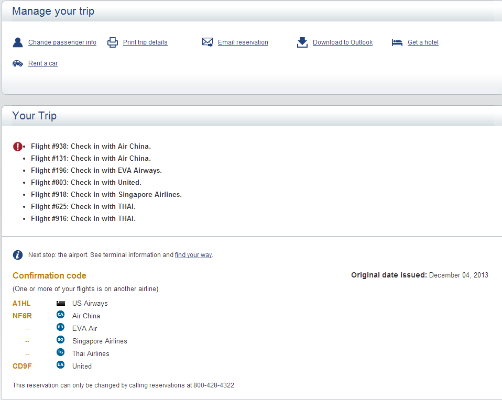Click the printer icon
Screen dimensions: 502x400
(112, 42)
